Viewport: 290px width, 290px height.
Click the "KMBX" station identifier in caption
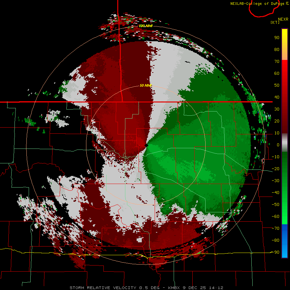pos(174,288)
